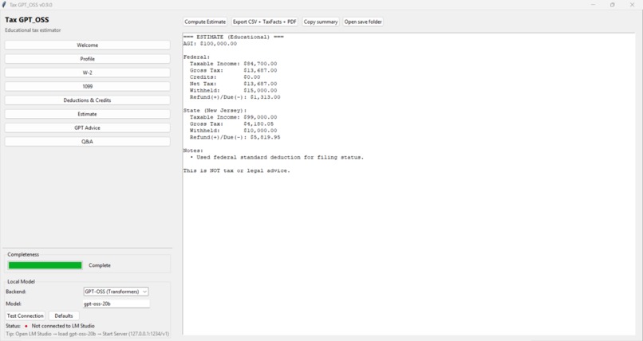The height and width of the screenshot is (341, 643).
Task: Click the LM Studio tip text
Action: tap(87, 334)
